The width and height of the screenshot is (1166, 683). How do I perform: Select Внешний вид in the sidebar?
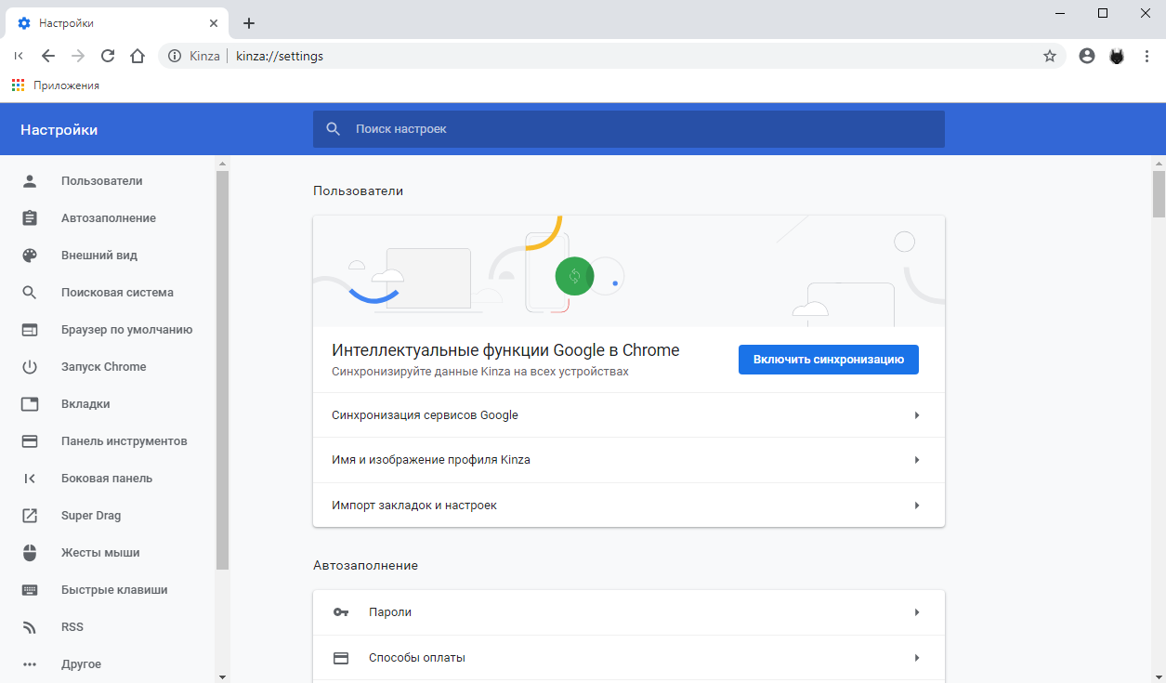click(99, 256)
